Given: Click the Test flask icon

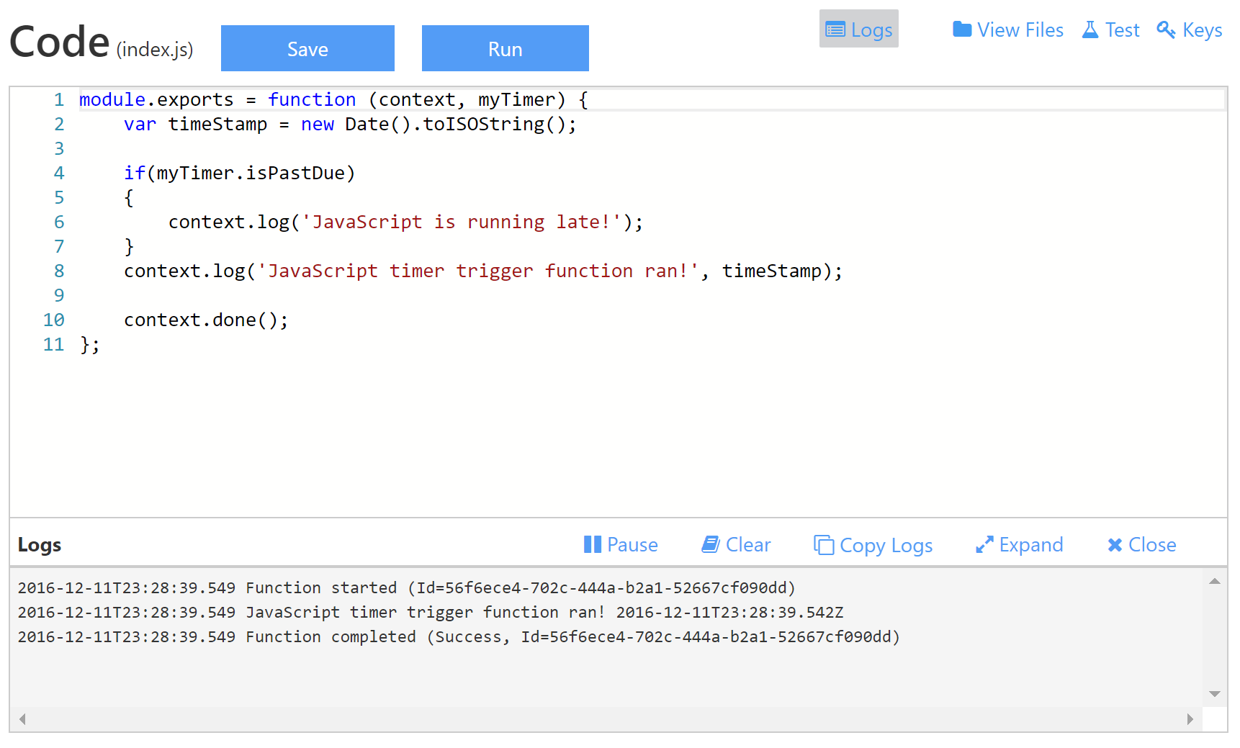Looking at the screenshot, I should [x=1090, y=30].
